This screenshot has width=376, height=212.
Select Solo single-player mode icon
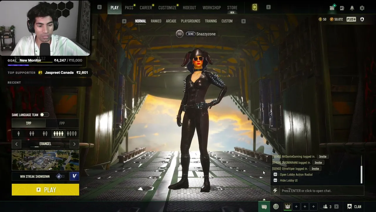(x=19, y=134)
